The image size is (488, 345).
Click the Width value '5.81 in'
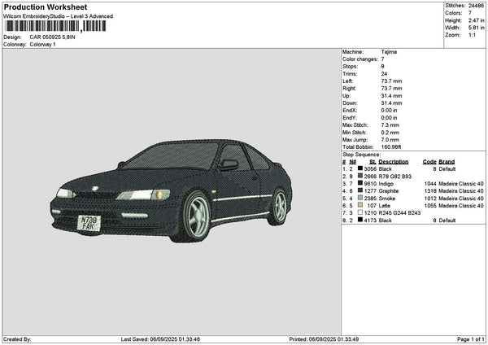[476, 28]
